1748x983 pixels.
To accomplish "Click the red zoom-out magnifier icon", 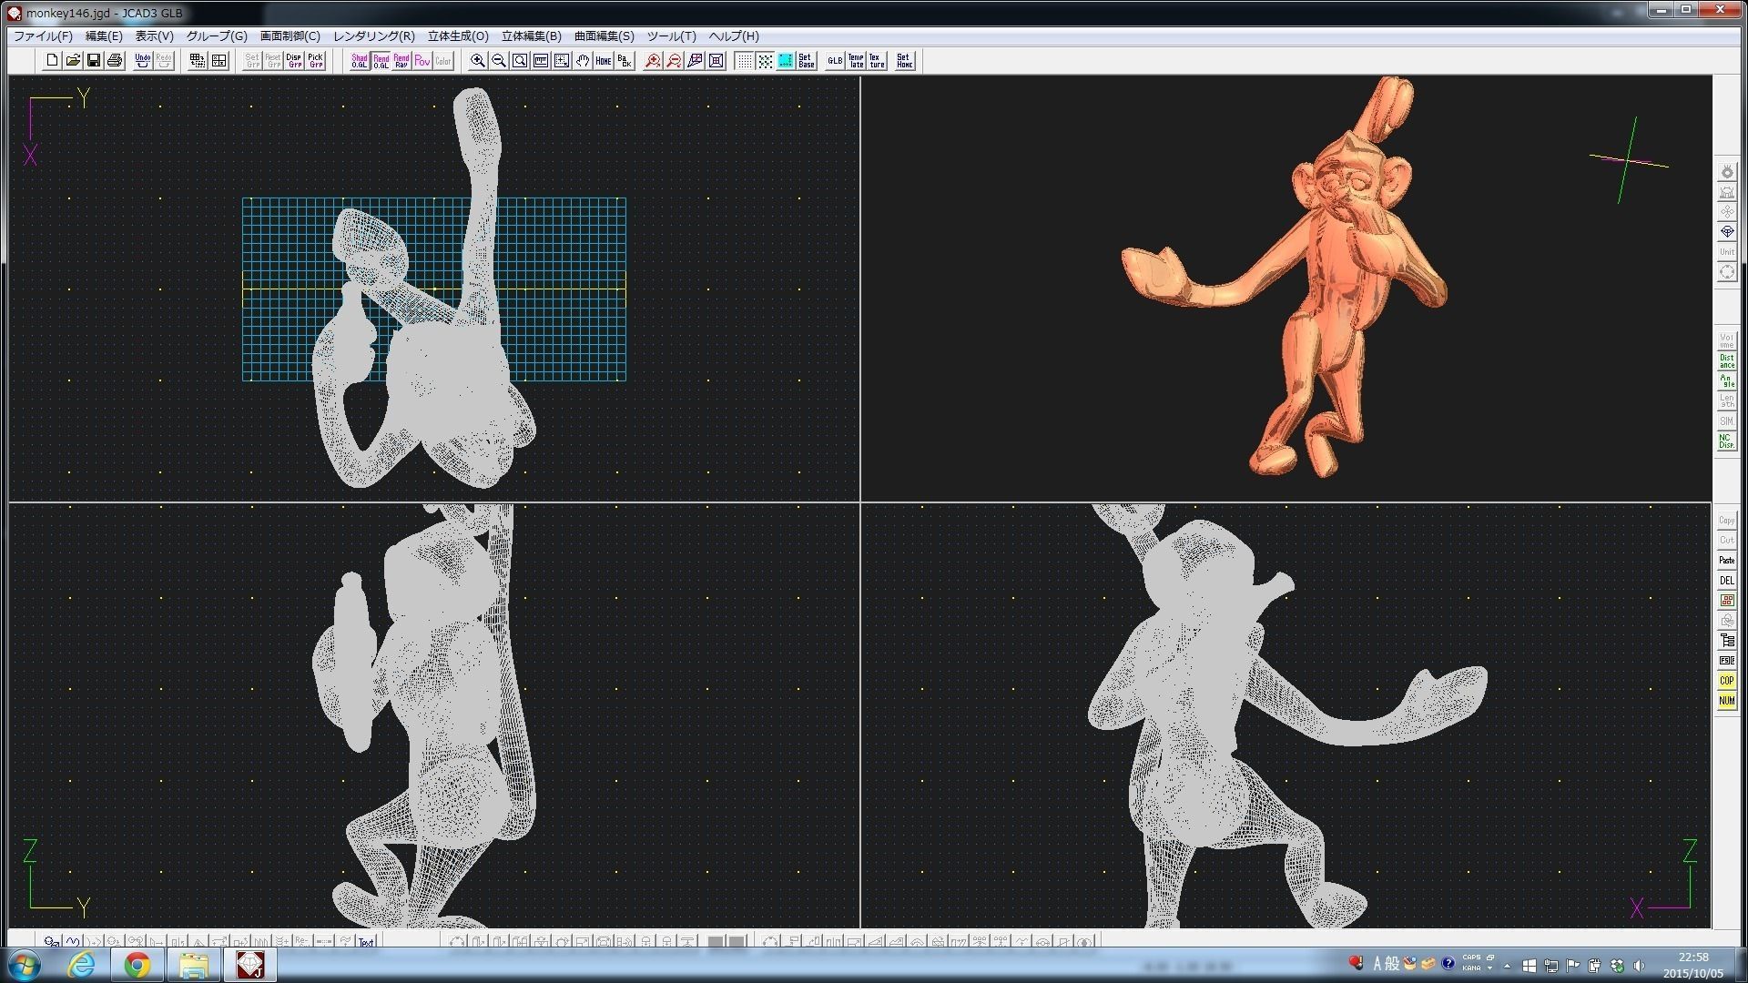I will click(674, 61).
